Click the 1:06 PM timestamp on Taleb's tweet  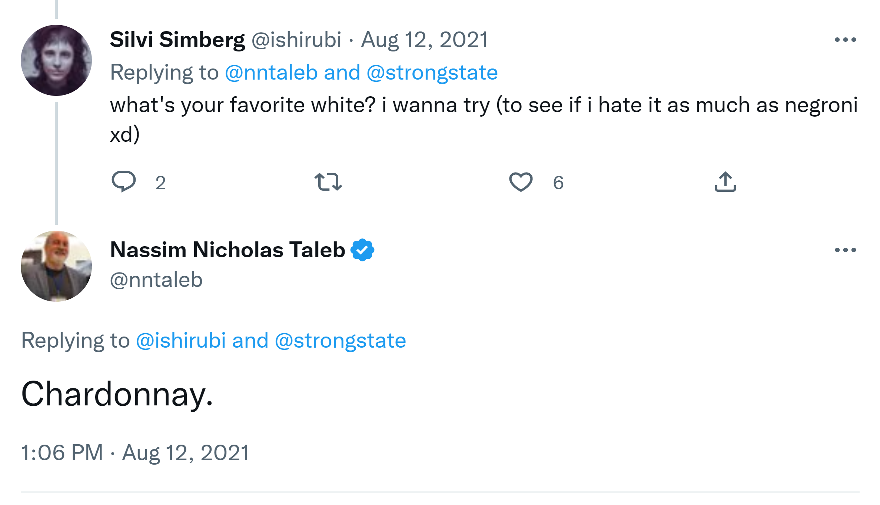tap(62, 452)
